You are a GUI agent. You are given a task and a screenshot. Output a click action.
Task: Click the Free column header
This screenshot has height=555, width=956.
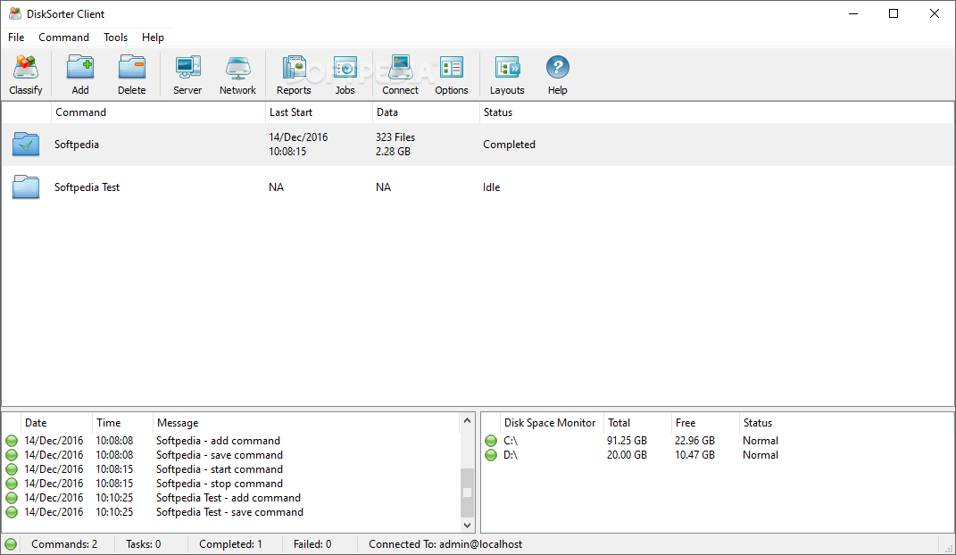pyautogui.click(x=705, y=423)
